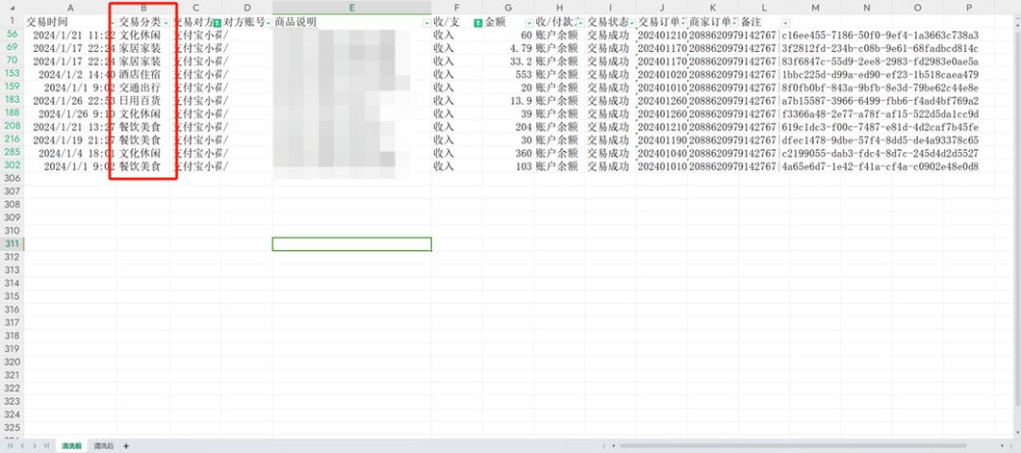Select the time cell 2024/1/4 18:01
The width and height of the screenshot is (1021, 453).
pos(70,154)
